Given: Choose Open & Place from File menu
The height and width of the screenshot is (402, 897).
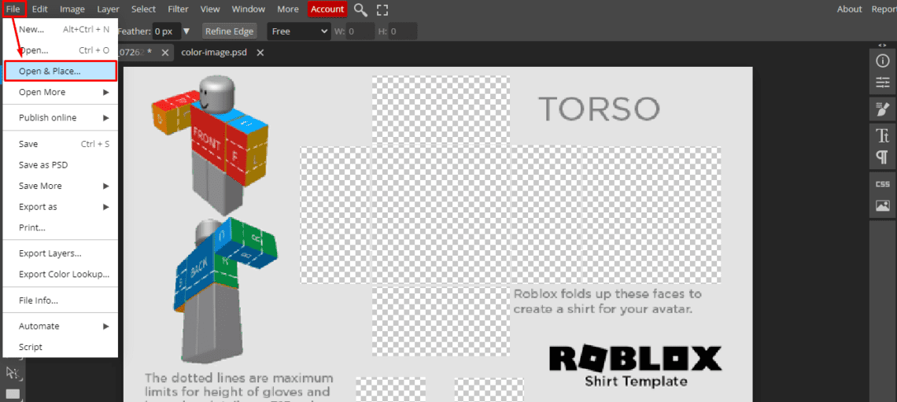Looking at the screenshot, I should click(x=60, y=72).
